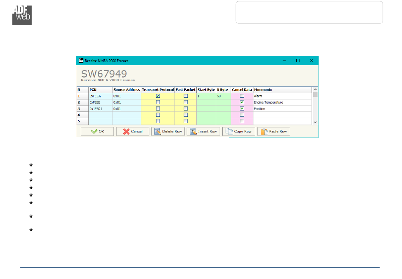Uncheck Transport Protocol for row 1
Image resolution: width=402 pixels, height=279 pixels.
158,96
